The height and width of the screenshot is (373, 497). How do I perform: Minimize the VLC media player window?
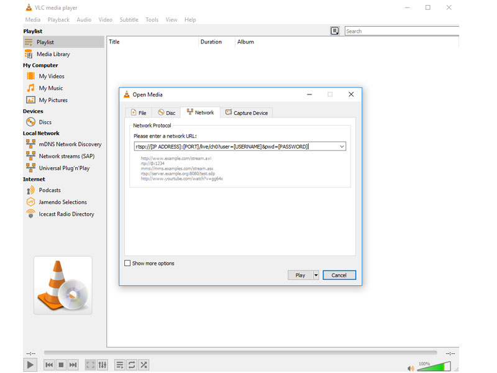coord(408,7)
